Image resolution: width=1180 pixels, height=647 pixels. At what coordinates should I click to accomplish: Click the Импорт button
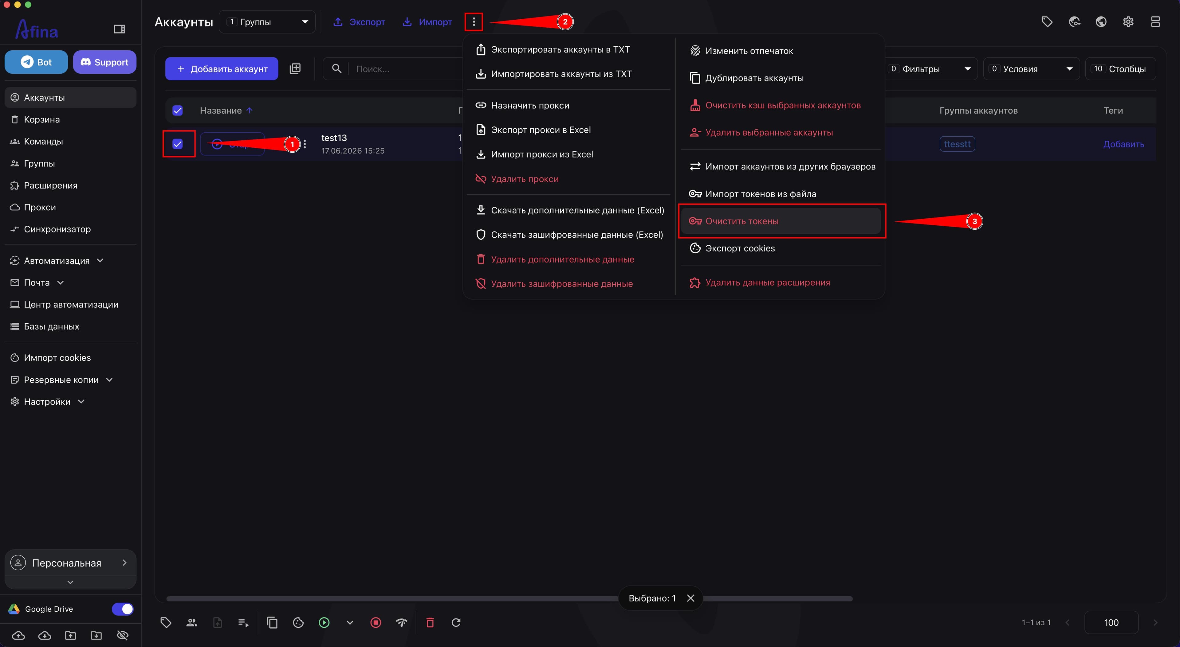click(x=427, y=21)
